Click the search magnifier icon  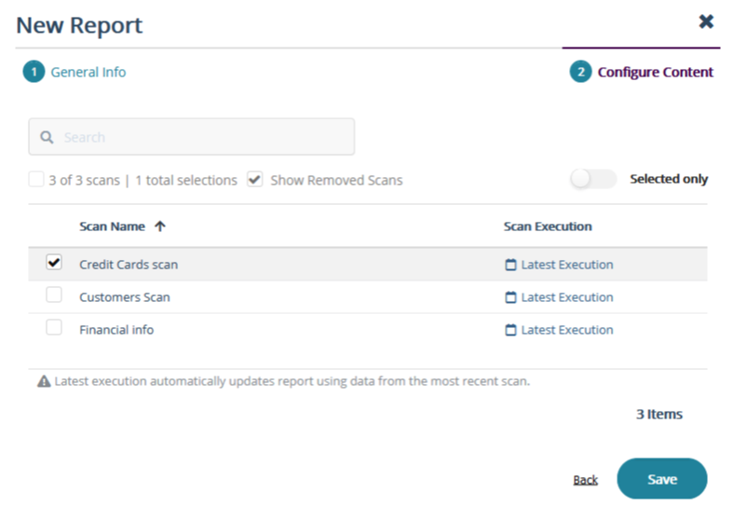47,137
